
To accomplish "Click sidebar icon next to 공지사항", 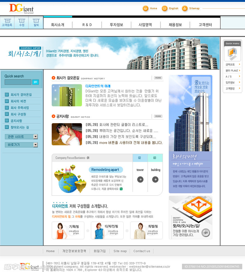I will click(x=7, y=120).
